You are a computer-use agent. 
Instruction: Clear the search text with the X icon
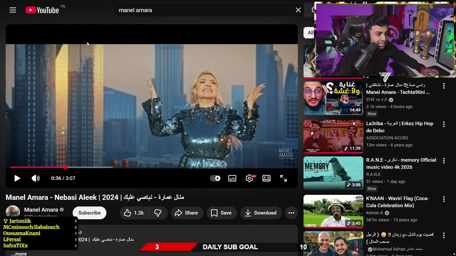coord(298,10)
